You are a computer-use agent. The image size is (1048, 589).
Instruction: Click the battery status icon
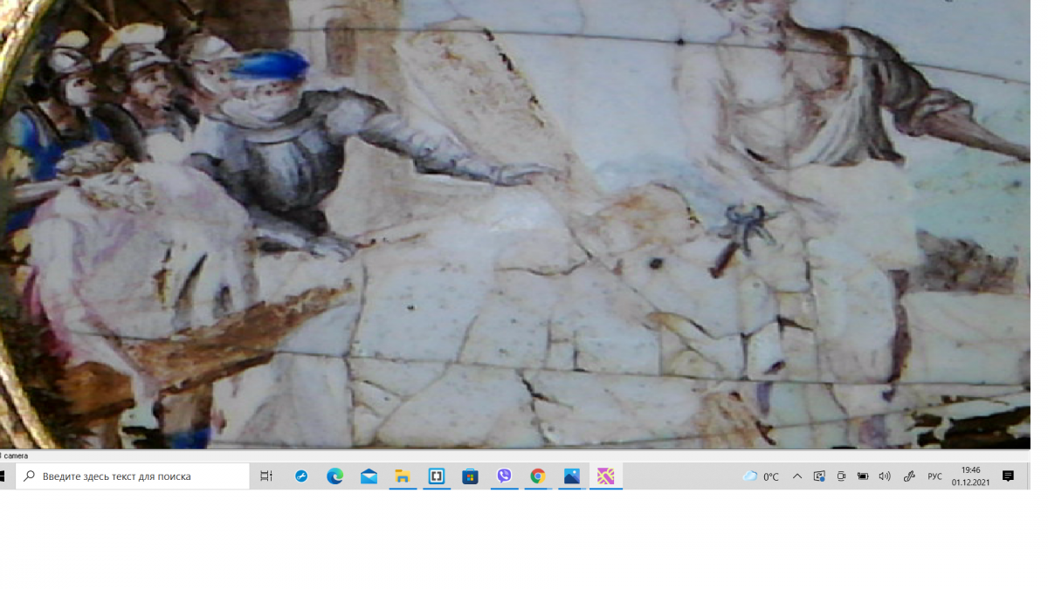[863, 476]
